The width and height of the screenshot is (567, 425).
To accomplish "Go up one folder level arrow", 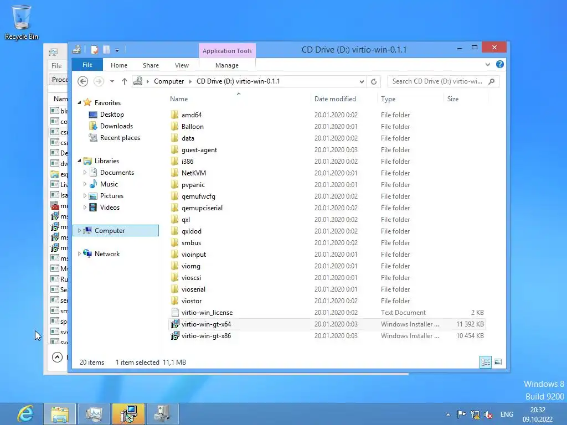I will (125, 81).
